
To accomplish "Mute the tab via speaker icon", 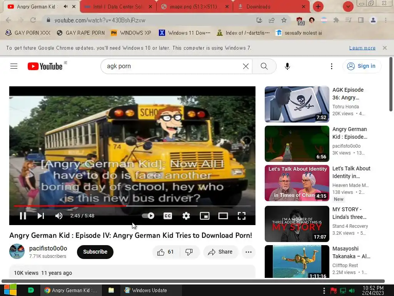I will pyautogui.click(x=65, y=7).
